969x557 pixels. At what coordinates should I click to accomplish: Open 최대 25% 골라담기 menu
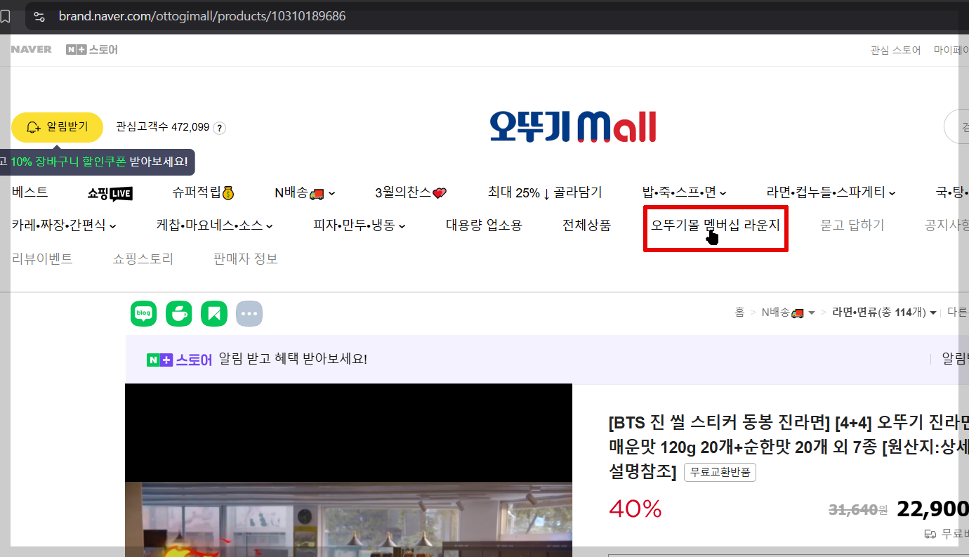545,192
